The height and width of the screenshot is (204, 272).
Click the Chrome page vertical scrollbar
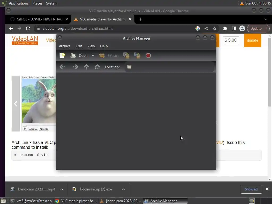[x=270, y=73]
